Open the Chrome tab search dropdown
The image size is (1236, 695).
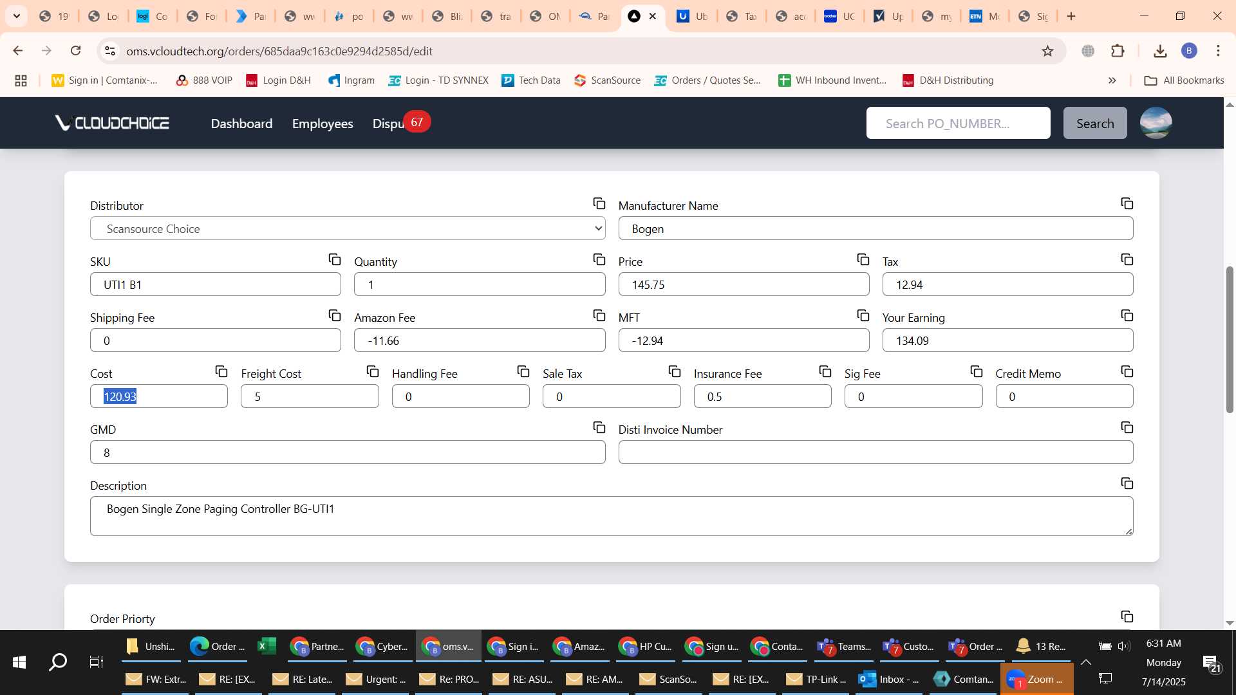click(x=16, y=16)
